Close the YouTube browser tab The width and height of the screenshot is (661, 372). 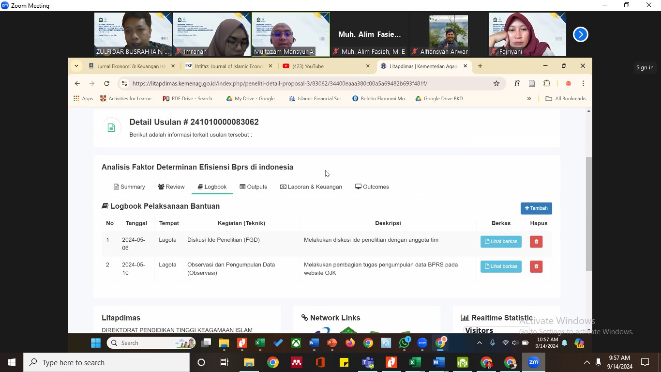click(368, 66)
